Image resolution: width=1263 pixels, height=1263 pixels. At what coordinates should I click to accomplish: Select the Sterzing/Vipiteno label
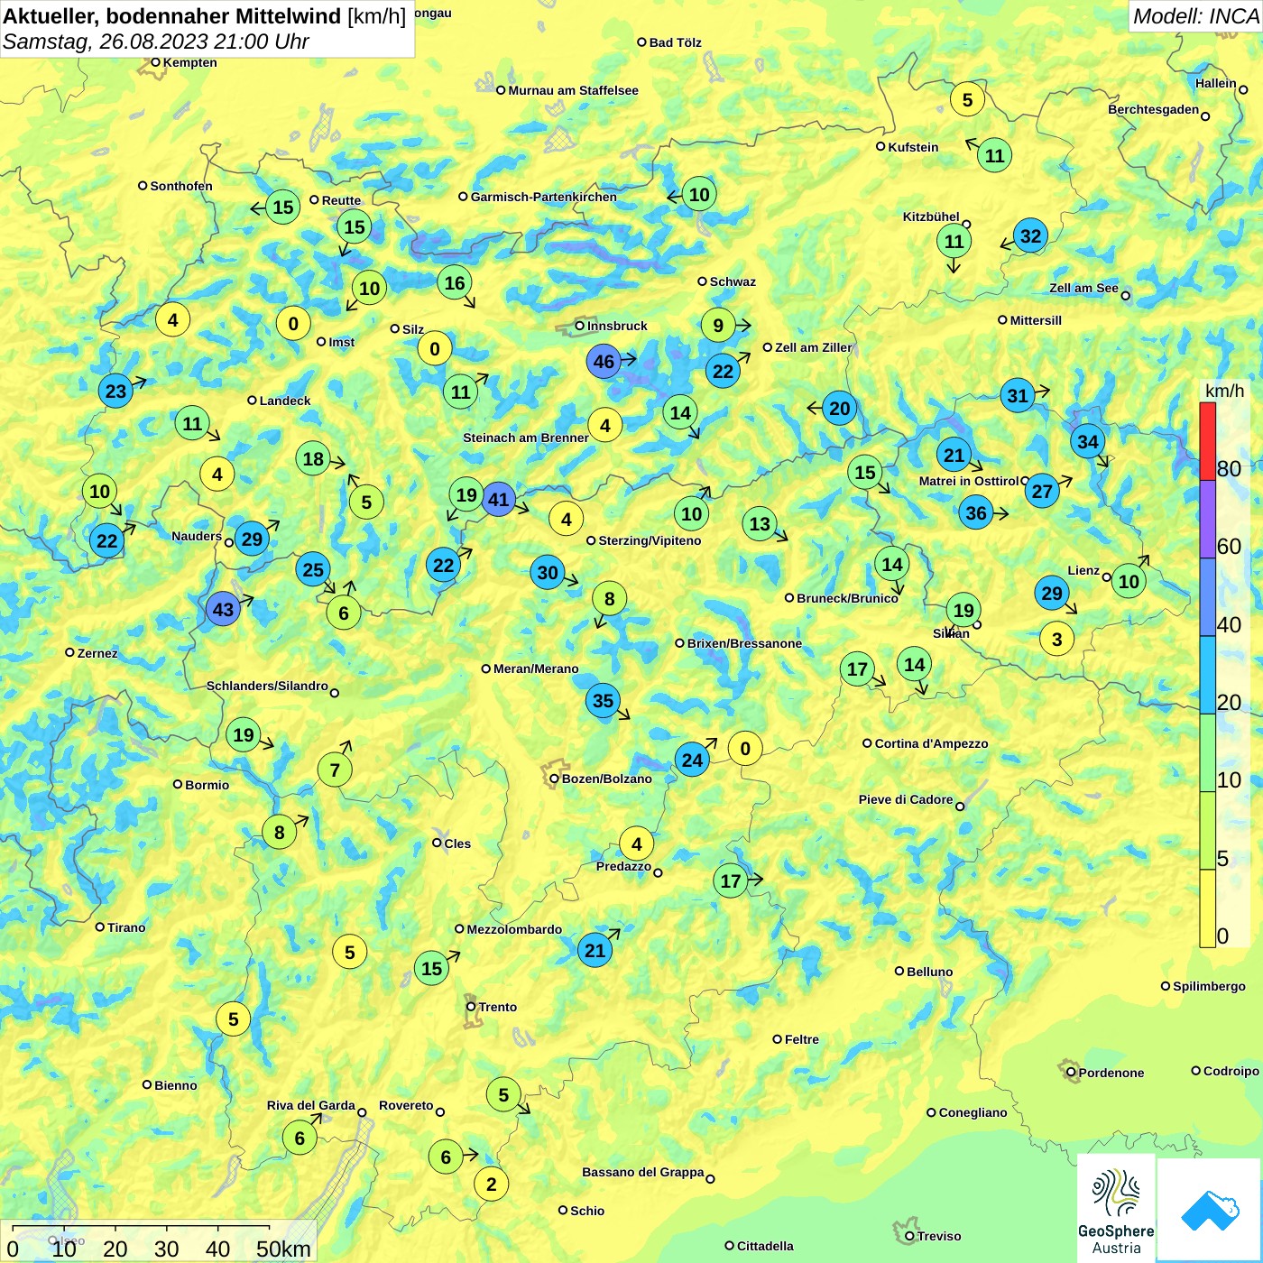[x=650, y=540]
